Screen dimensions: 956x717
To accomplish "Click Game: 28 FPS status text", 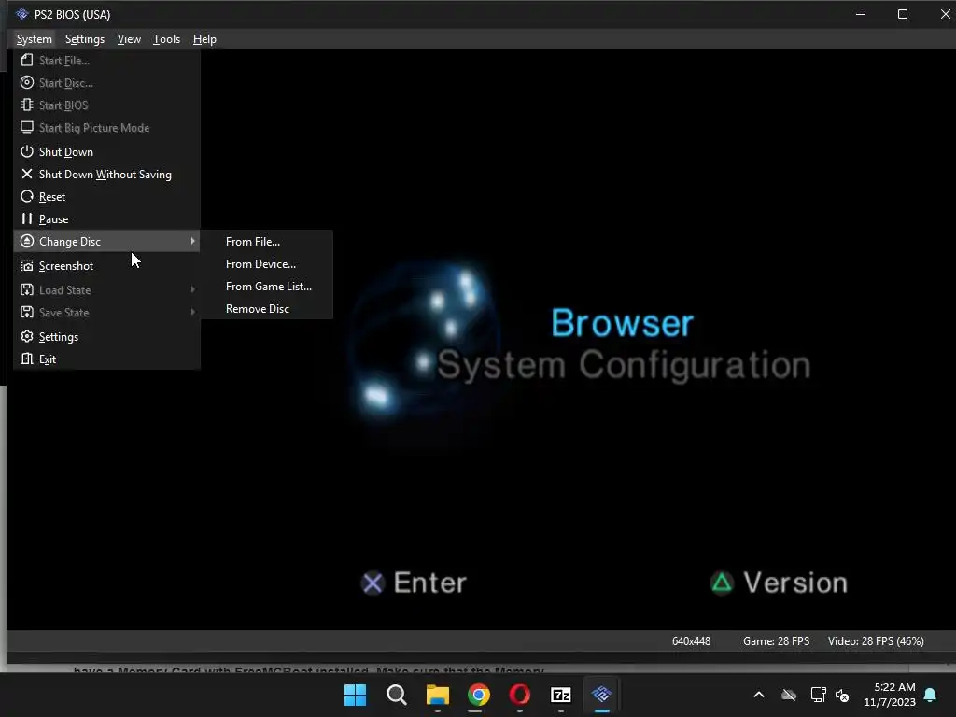I will coord(776,641).
